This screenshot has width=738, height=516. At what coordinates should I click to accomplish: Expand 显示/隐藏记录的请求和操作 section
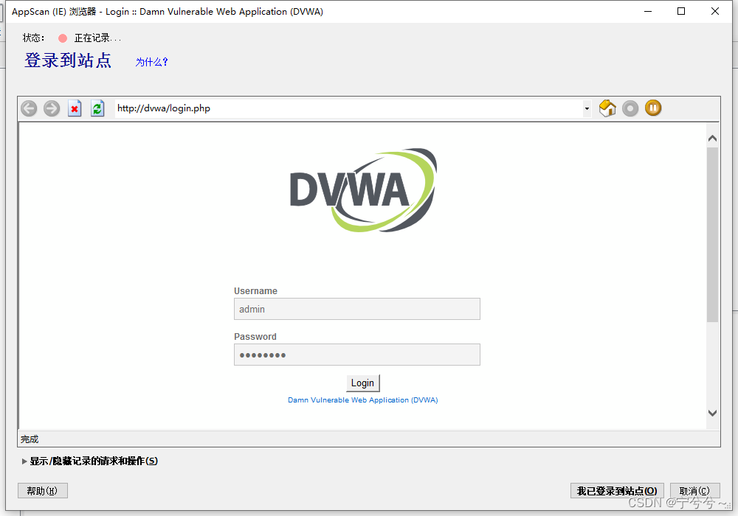click(89, 461)
